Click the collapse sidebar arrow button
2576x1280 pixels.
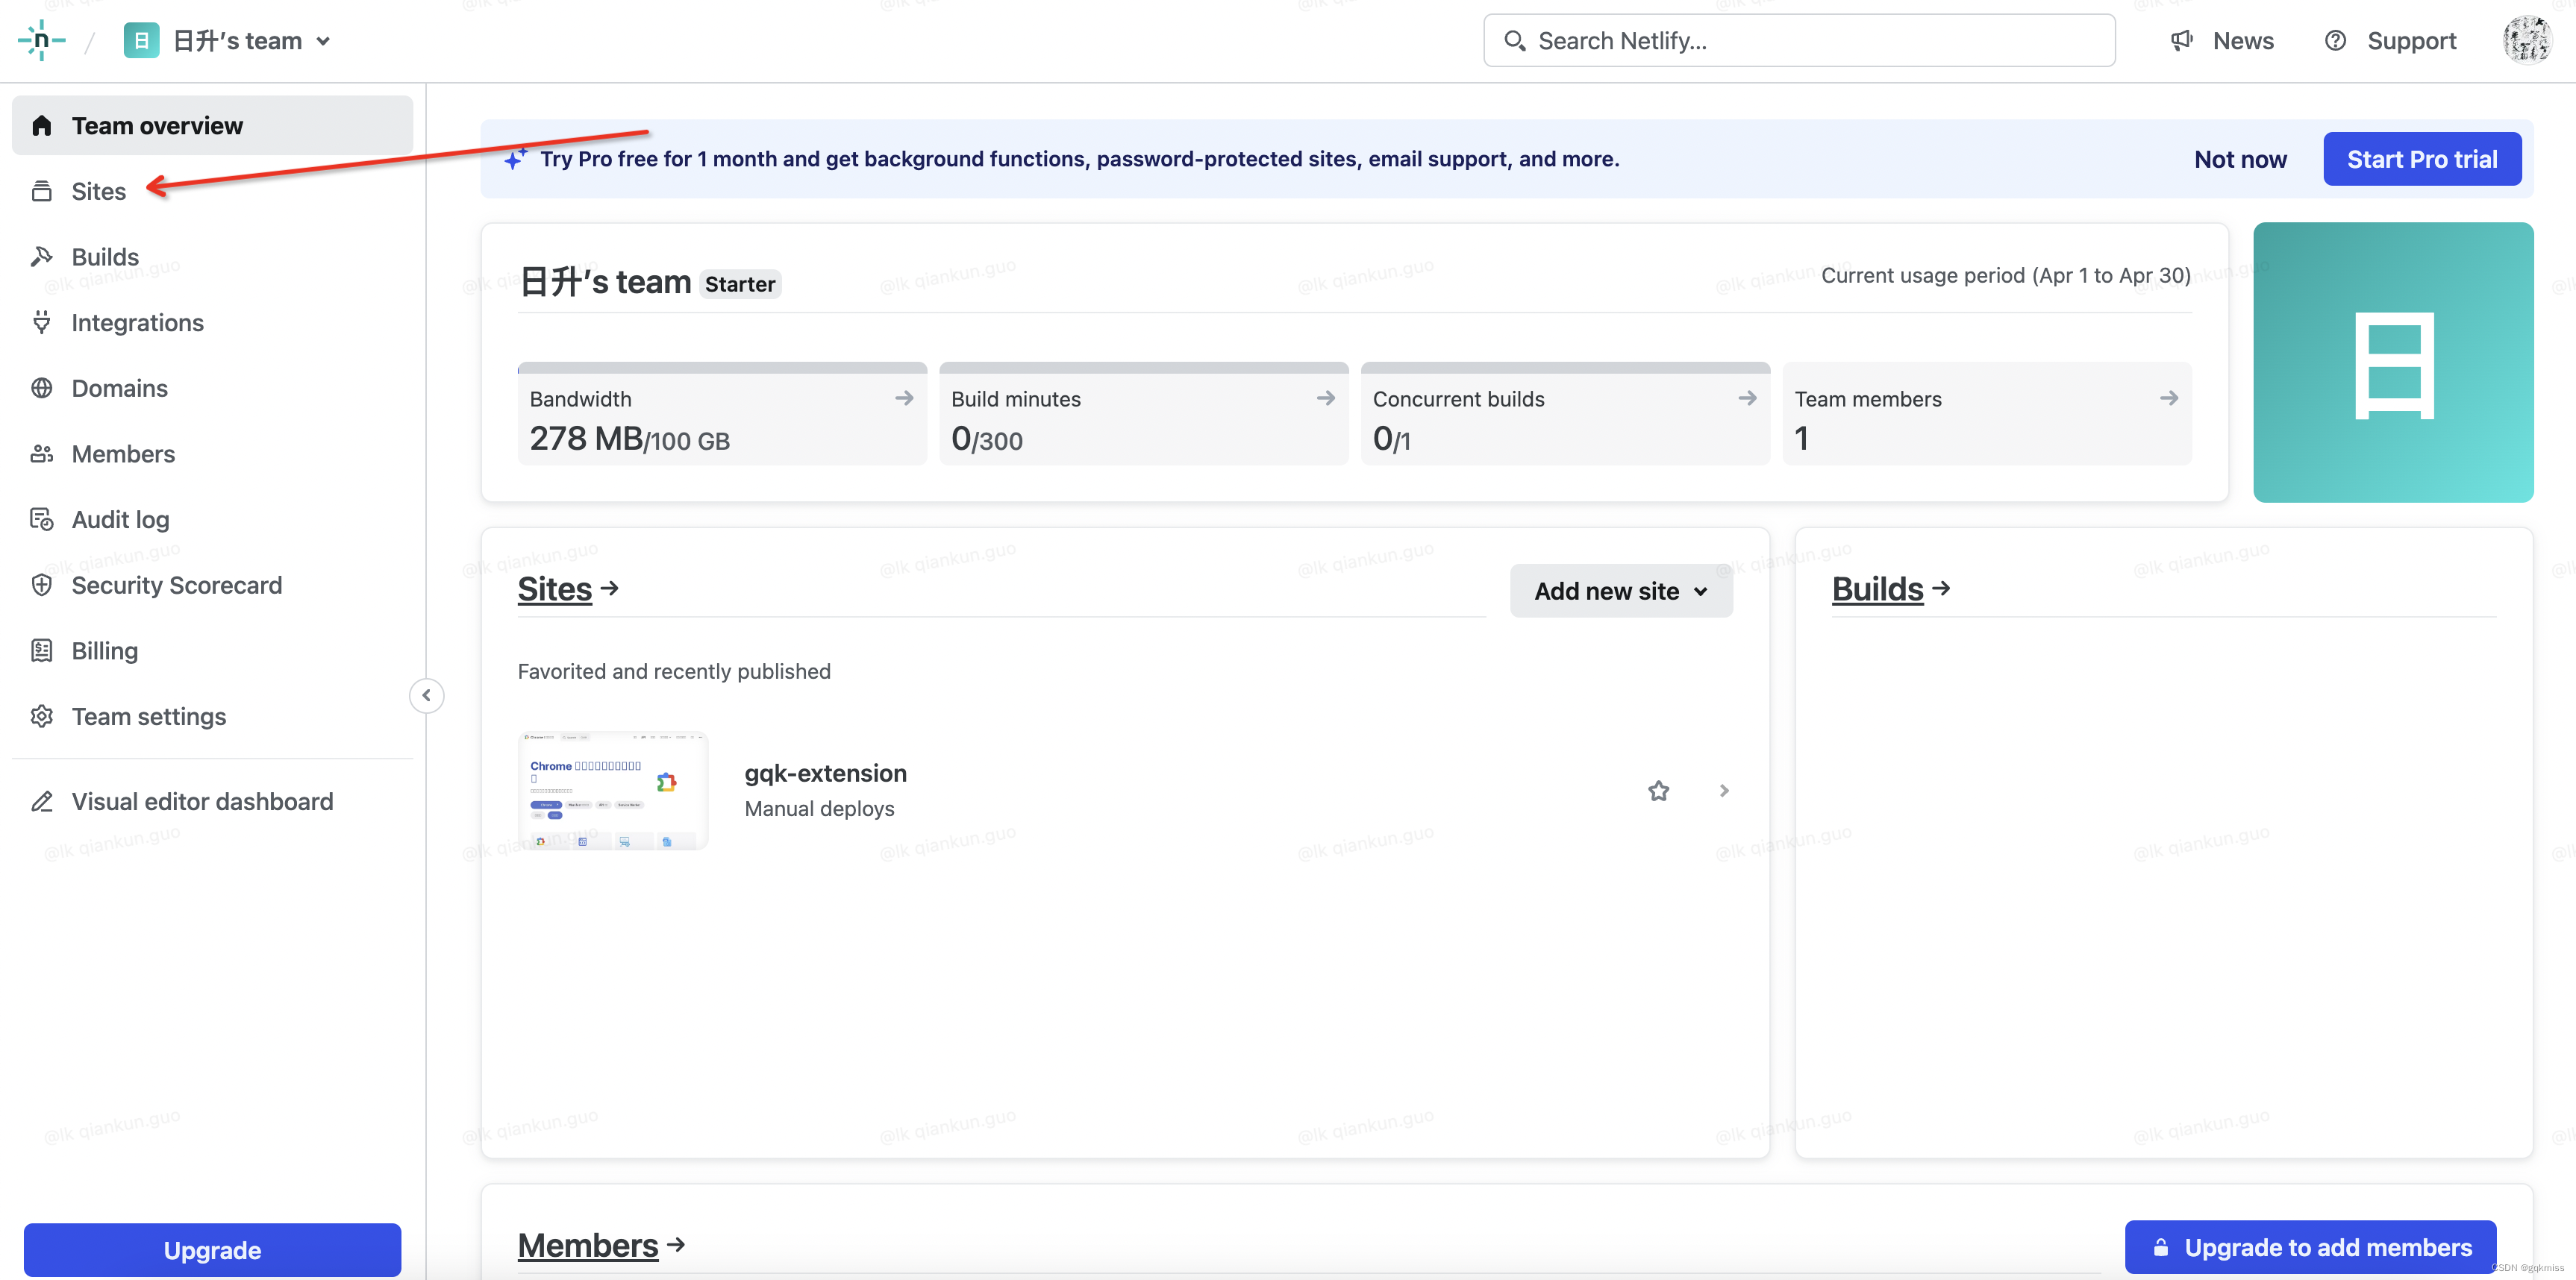click(x=425, y=695)
